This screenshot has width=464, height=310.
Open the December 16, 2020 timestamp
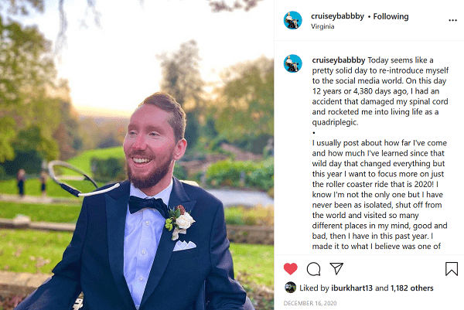[310, 303]
